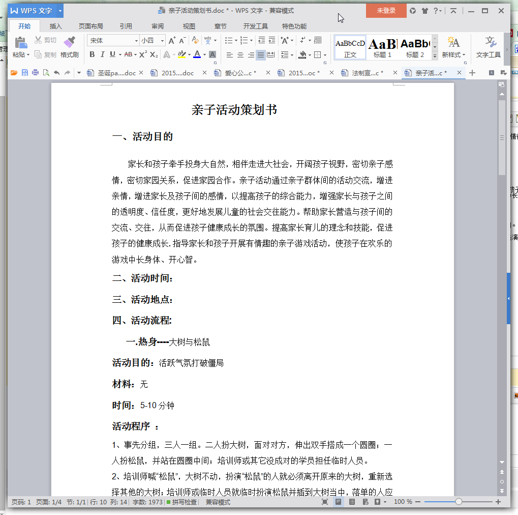The width and height of the screenshot is (518, 515).
Task: Undo the last action
Action: (57, 73)
